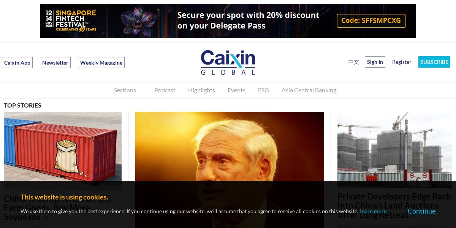Open the Register link
The width and height of the screenshot is (456, 228).
pos(402,62)
